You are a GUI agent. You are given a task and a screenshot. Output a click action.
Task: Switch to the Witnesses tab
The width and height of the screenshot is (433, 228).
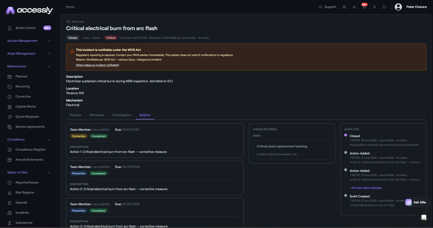97,115
